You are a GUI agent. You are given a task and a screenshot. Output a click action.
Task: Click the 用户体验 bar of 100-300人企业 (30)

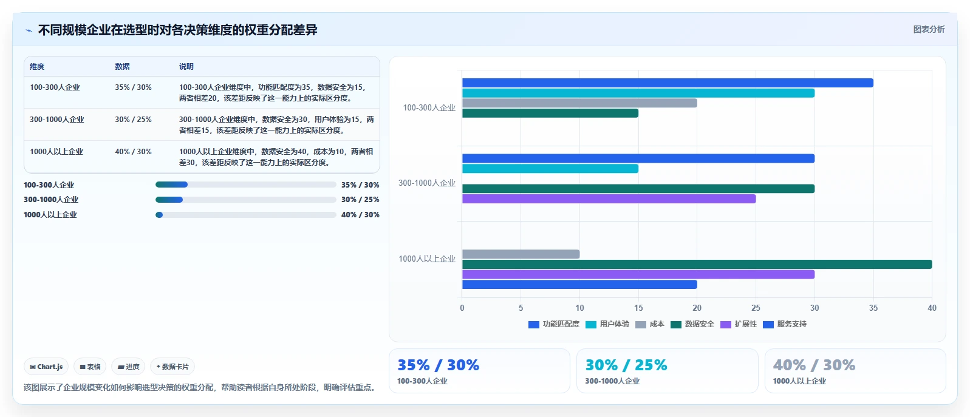coord(638,93)
